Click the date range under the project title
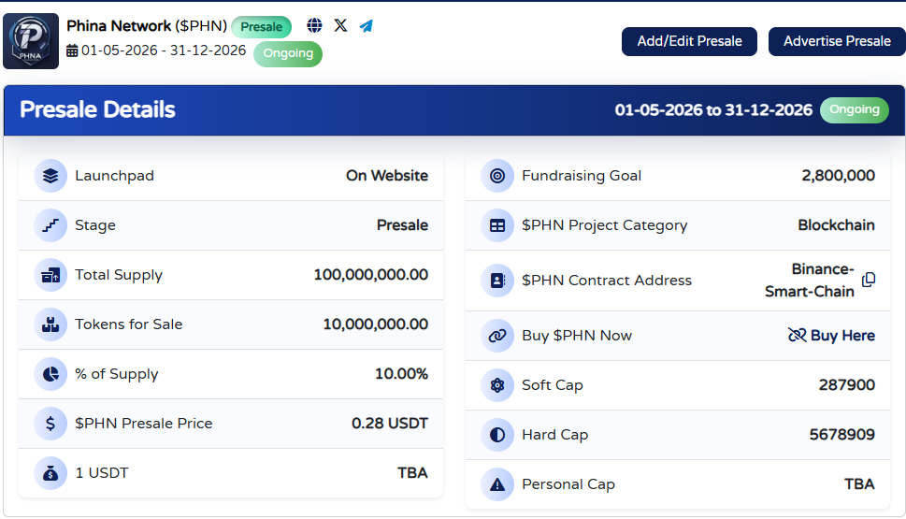The image size is (906, 519). tap(164, 50)
